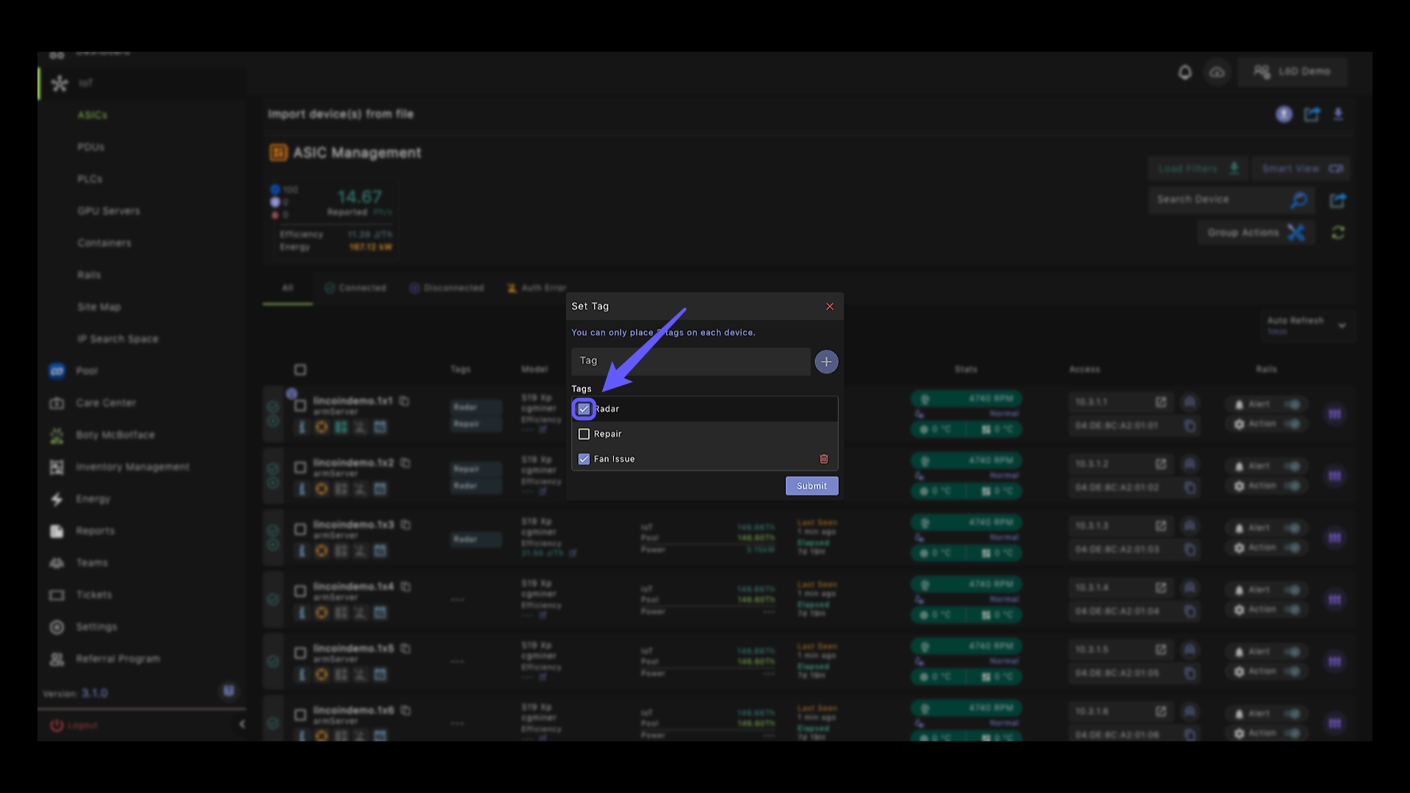
Task: Click the Boty McBotface robot icon
Action: point(57,435)
